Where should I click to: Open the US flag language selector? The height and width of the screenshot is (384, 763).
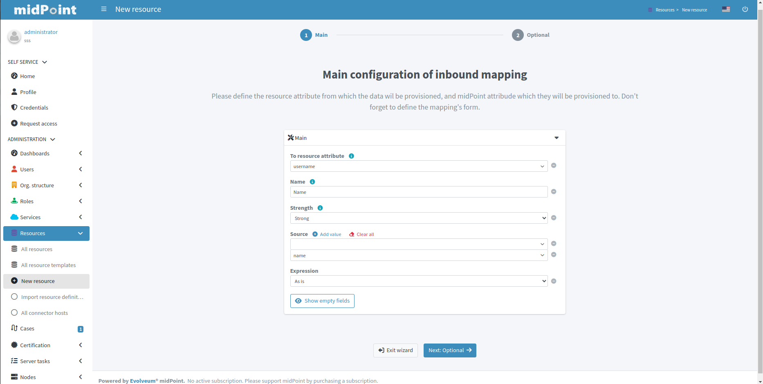coord(726,9)
